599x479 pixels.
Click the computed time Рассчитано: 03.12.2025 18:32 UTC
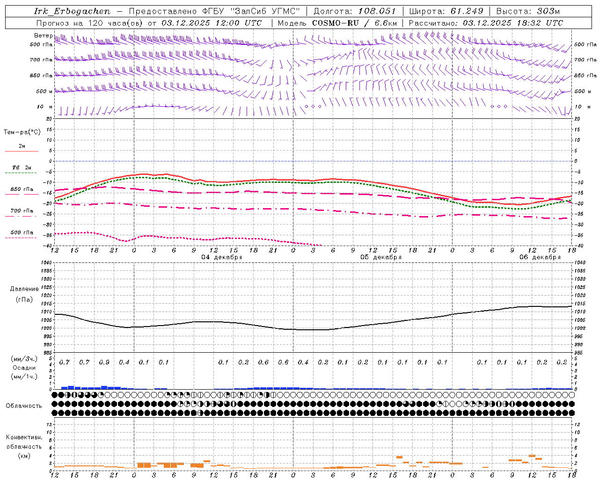(486, 23)
